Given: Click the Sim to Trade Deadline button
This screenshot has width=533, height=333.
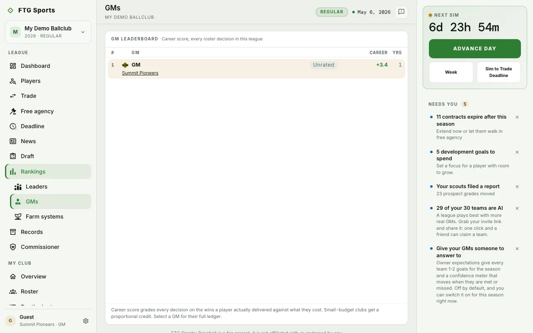Looking at the screenshot, I should 499,72.
